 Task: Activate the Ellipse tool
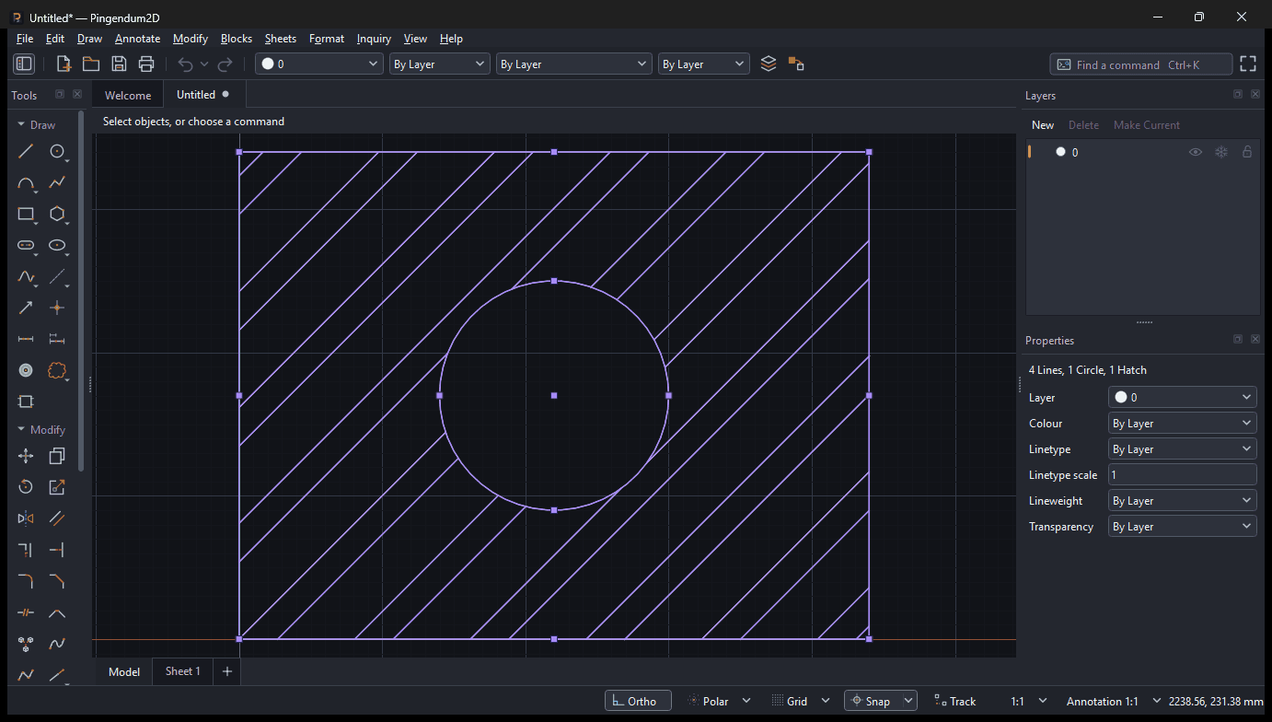click(x=57, y=246)
